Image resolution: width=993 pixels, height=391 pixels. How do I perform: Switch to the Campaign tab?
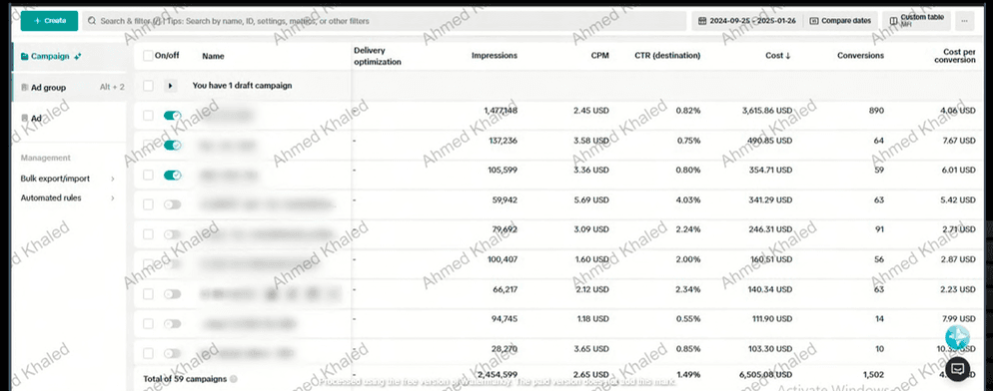[68, 56]
